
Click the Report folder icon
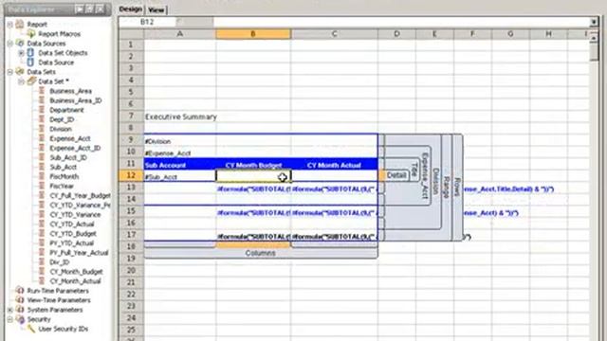(x=20, y=24)
